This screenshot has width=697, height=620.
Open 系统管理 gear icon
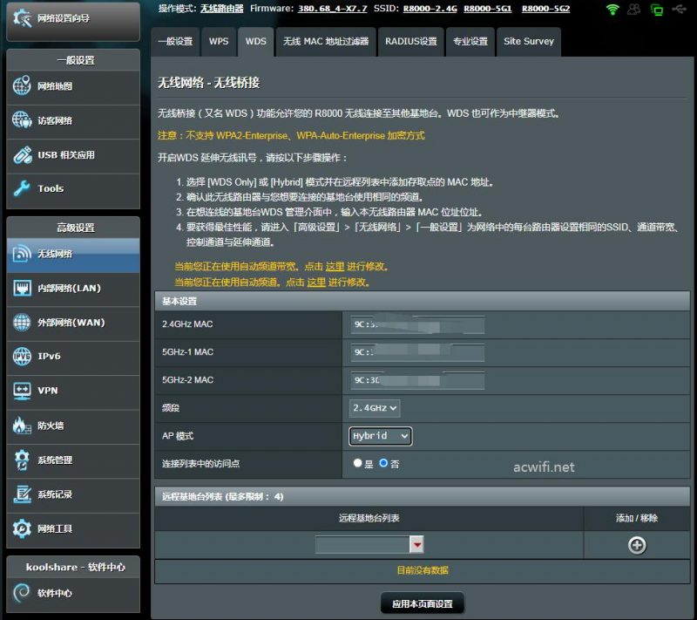click(22, 460)
